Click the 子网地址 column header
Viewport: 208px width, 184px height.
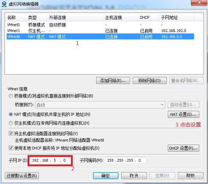tap(177, 17)
